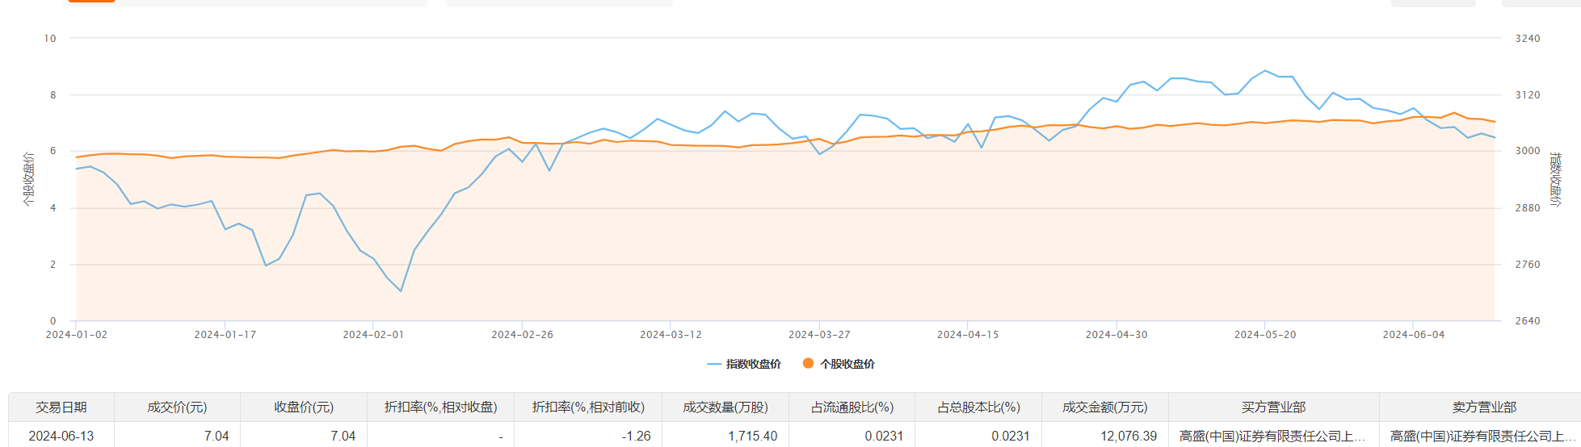Open the 高盛 link under 卖方营业部
The image size is (1581, 447).
[x=1482, y=436]
